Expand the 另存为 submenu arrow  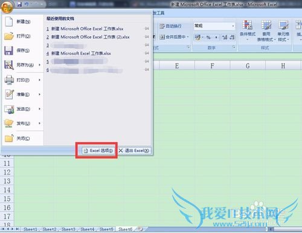[x=40, y=65]
